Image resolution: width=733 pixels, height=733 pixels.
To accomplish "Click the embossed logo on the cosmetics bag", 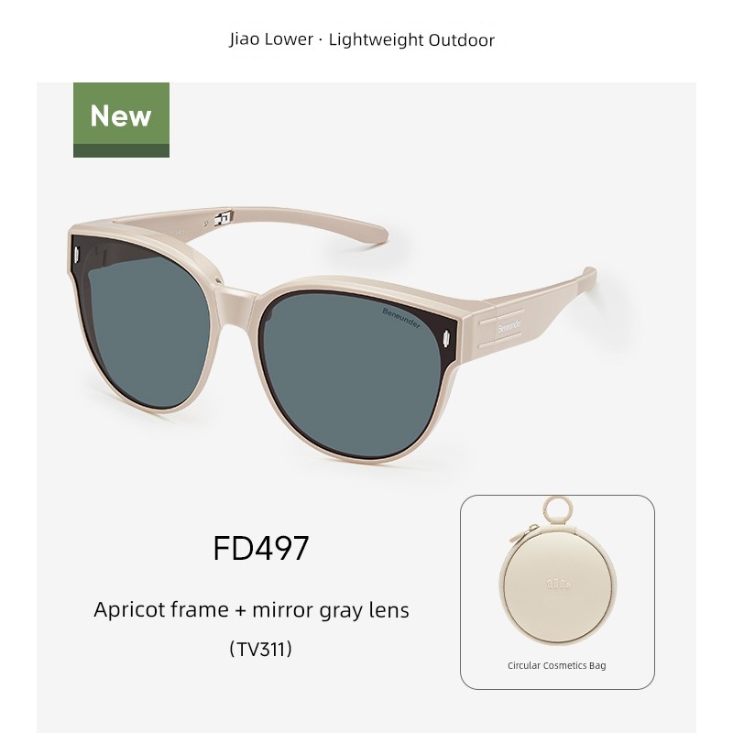I will coord(557,585).
